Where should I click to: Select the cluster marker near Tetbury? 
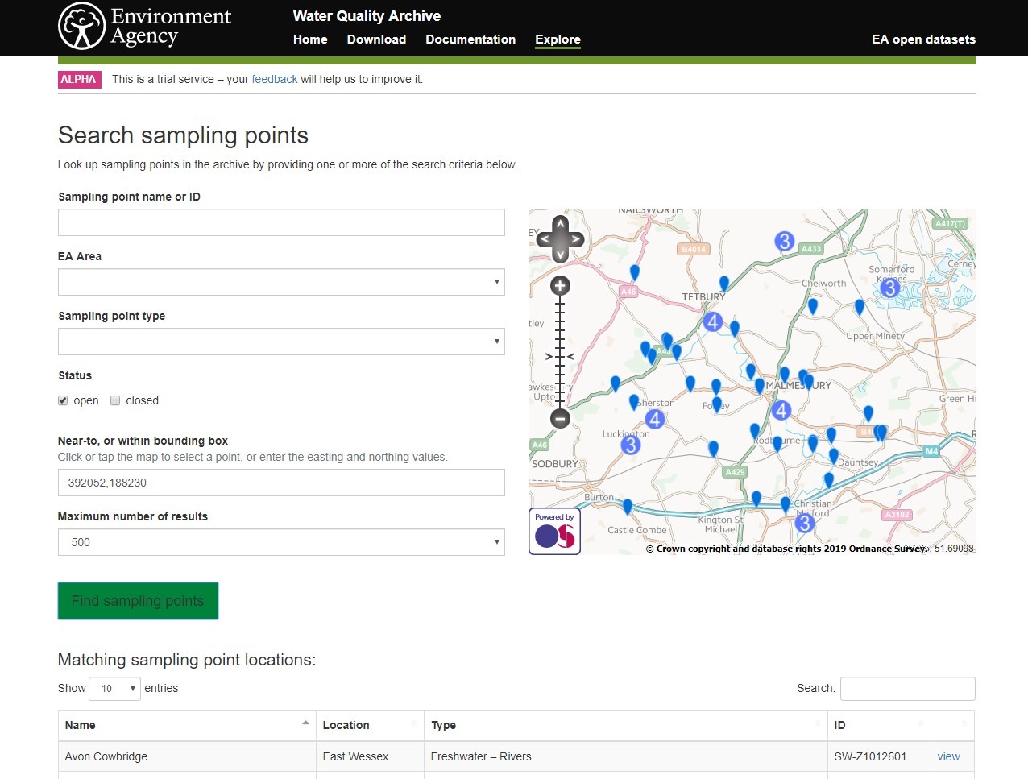pyautogui.click(x=712, y=322)
